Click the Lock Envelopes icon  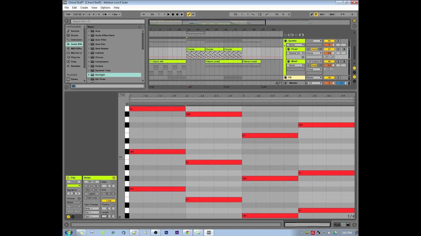301,35
